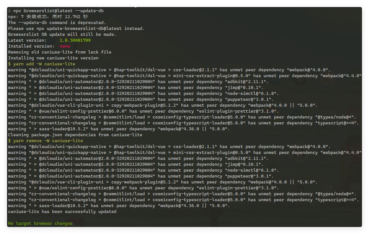Click 'caniuse-lite has been successfully updated' line
Viewport: 369px width, 234px height.
[x=62, y=211]
